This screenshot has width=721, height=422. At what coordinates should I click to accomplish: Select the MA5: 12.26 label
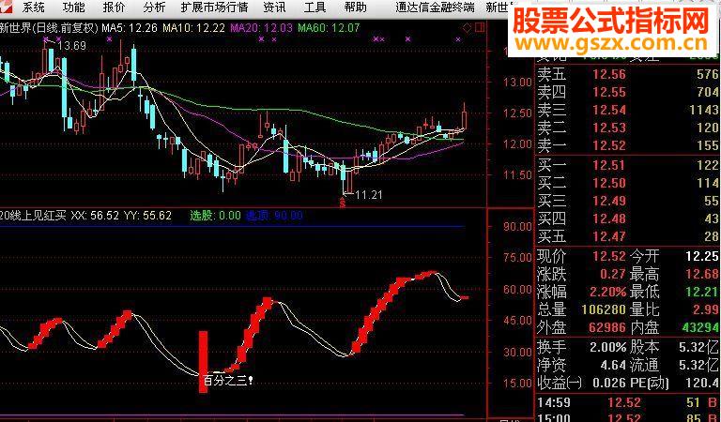pyautogui.click(x=130, y=28)
